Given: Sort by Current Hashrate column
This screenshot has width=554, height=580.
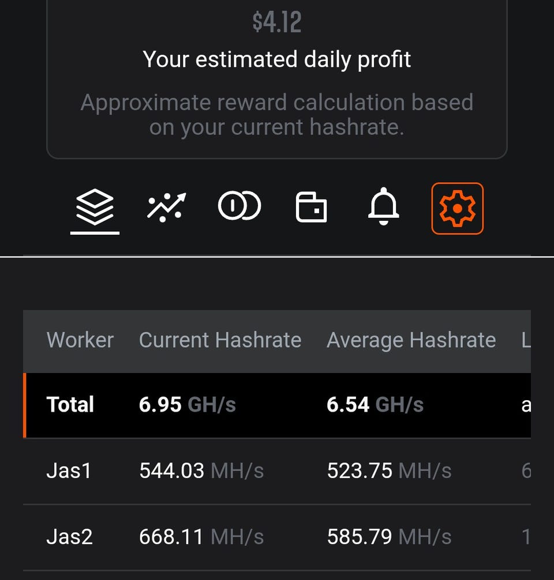Looking at the screenshot, I should [x=220, y=340].
